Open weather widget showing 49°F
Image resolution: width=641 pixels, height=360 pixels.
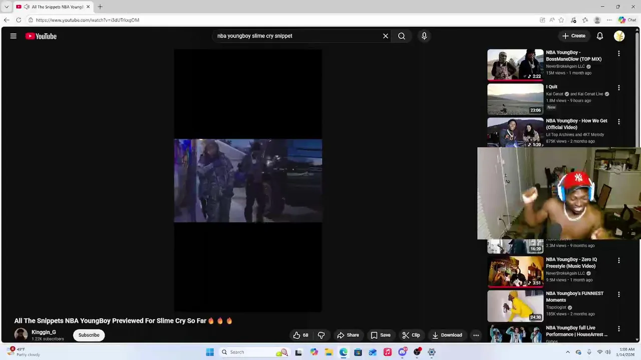[24, 352]
